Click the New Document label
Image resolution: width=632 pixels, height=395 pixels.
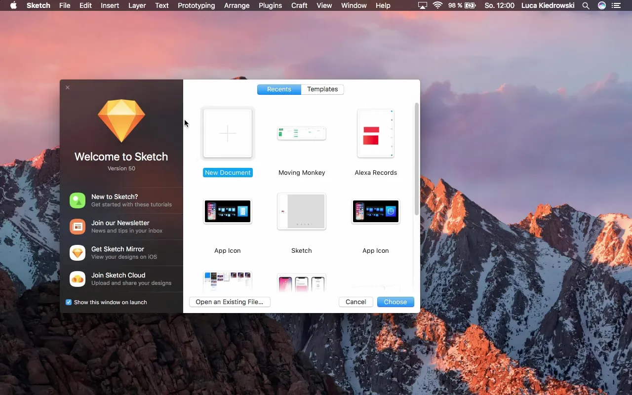pos(228,173)
